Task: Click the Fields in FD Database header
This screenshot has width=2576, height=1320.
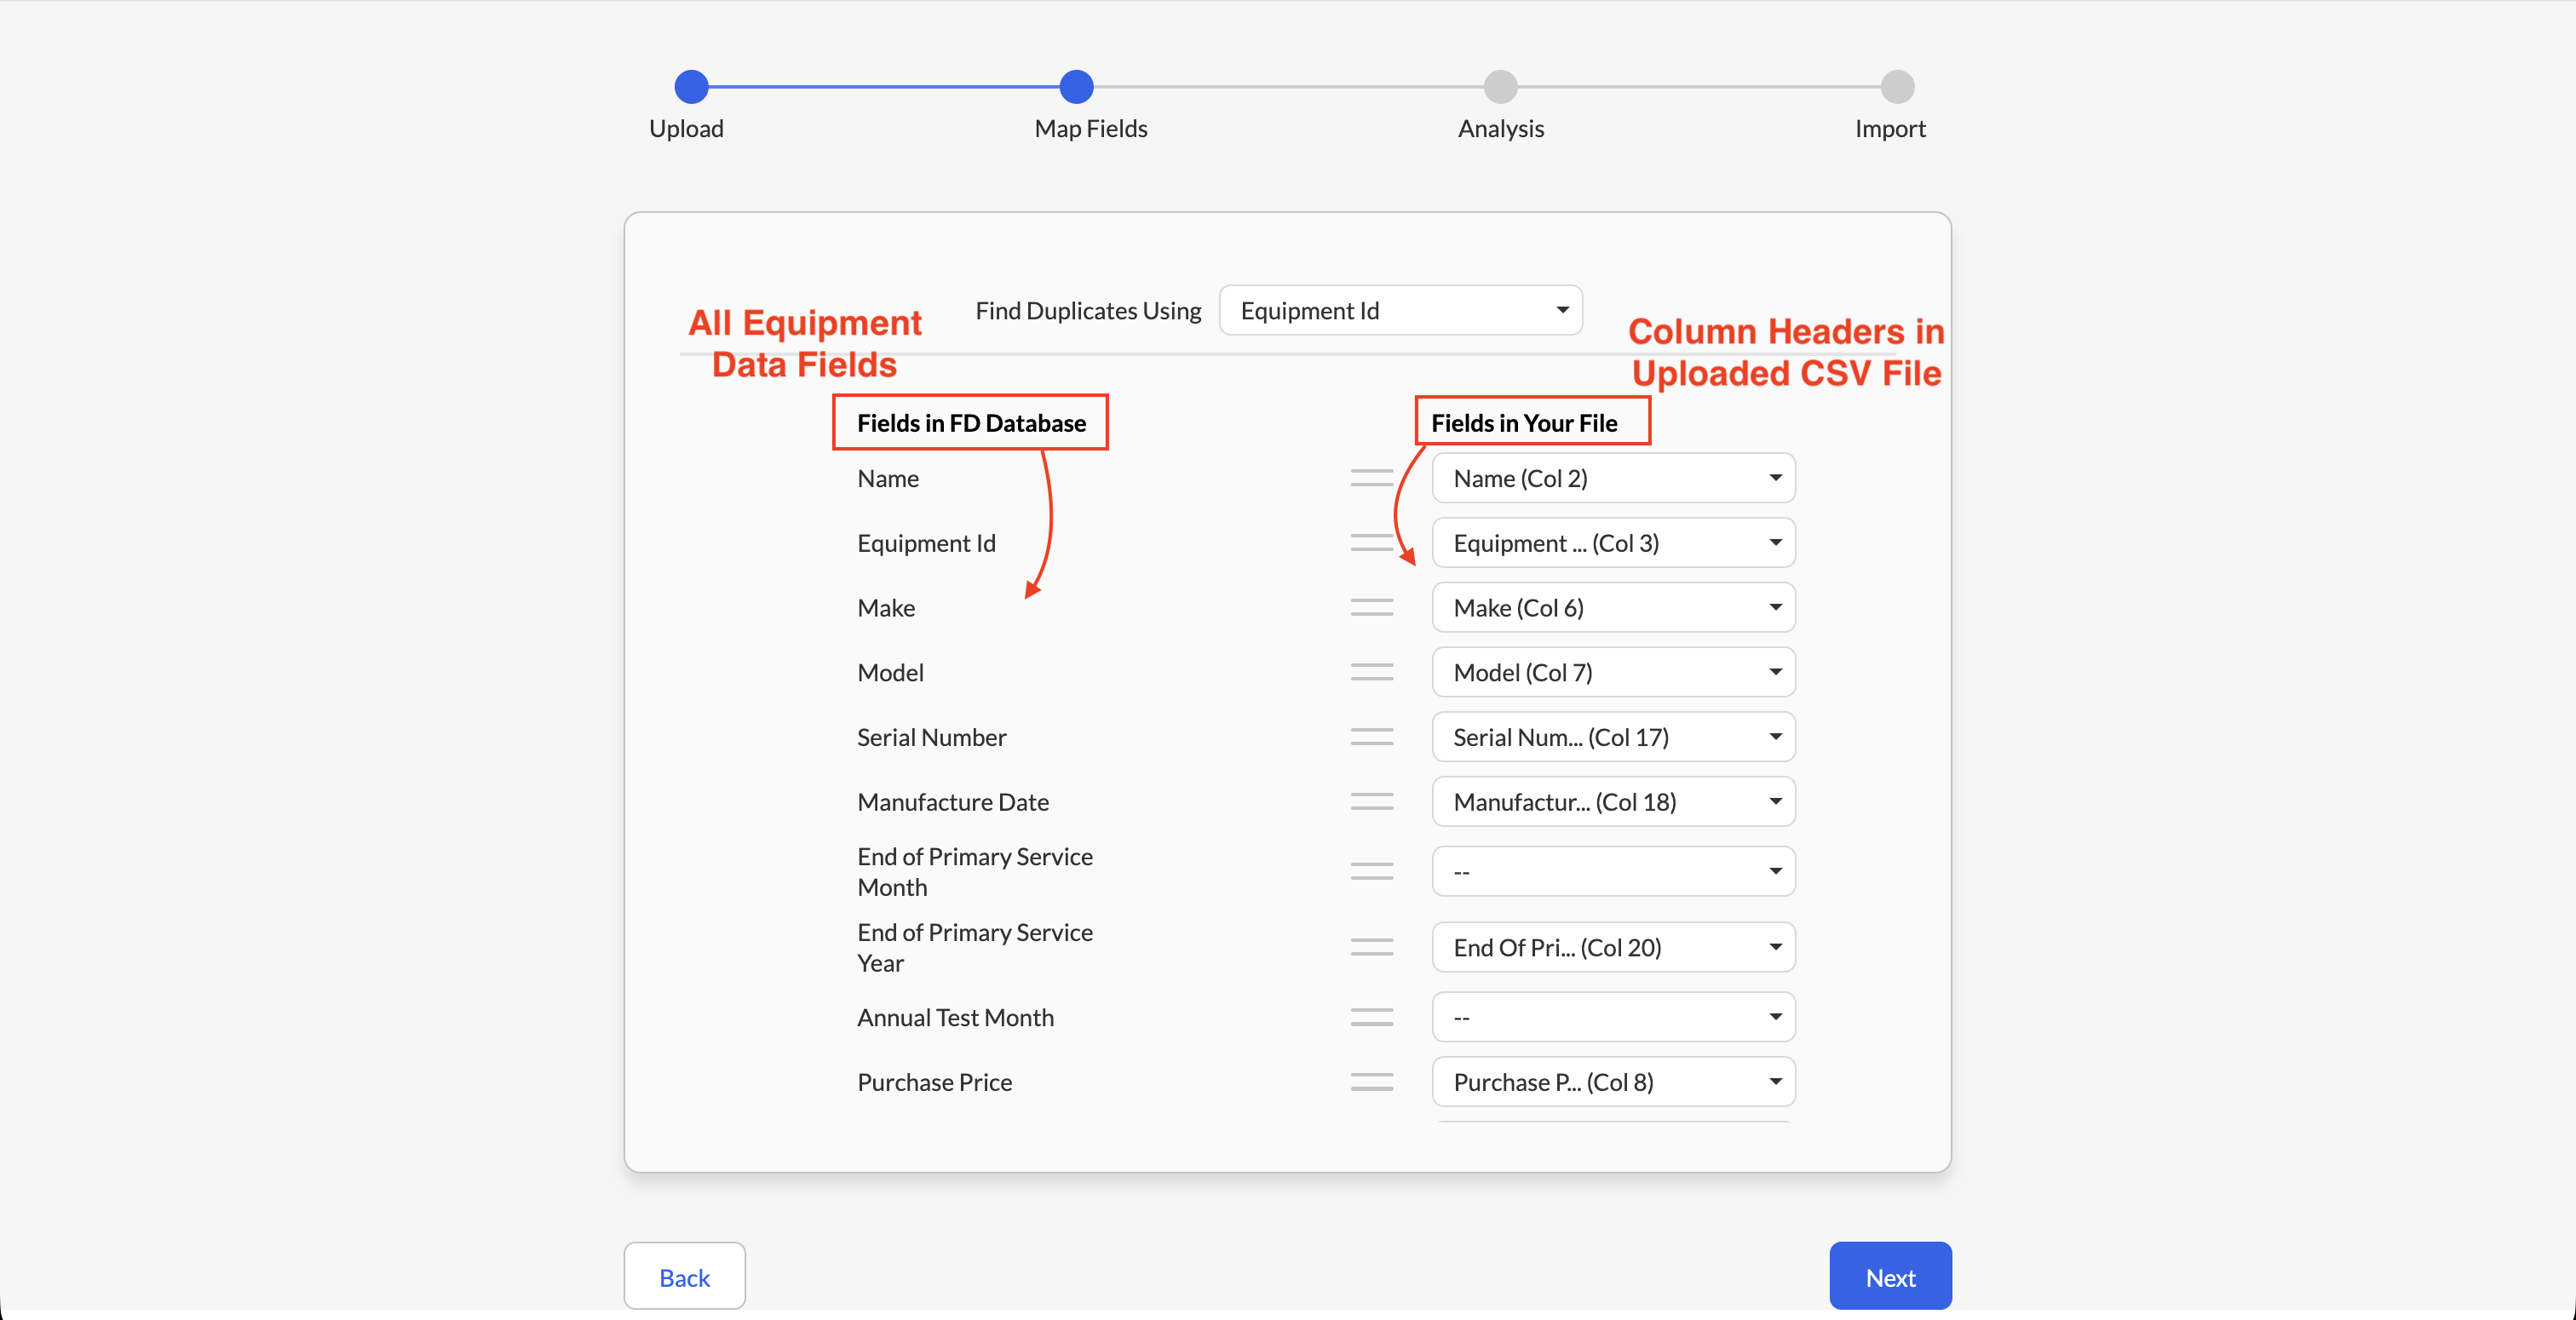Action: pyautogui.click(x=971, y=423)
